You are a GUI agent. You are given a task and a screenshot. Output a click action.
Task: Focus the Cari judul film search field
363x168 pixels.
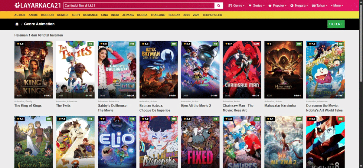click(x=139, y=5)
